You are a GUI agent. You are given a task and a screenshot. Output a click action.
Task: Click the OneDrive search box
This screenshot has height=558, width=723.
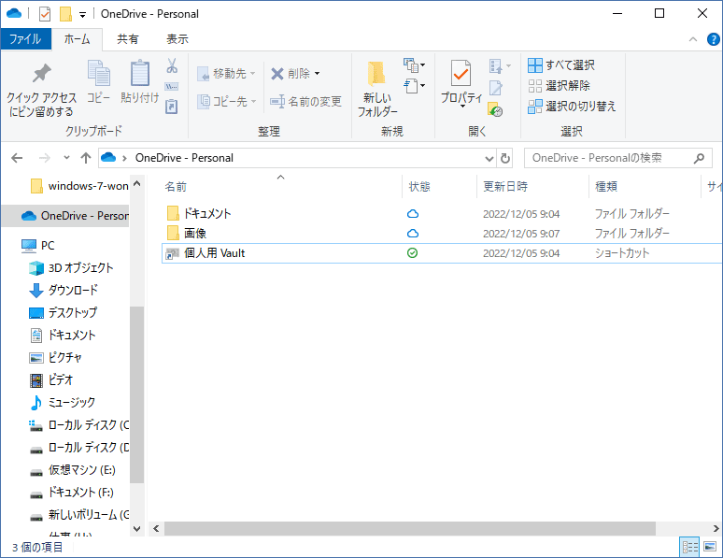coord(607,158)
